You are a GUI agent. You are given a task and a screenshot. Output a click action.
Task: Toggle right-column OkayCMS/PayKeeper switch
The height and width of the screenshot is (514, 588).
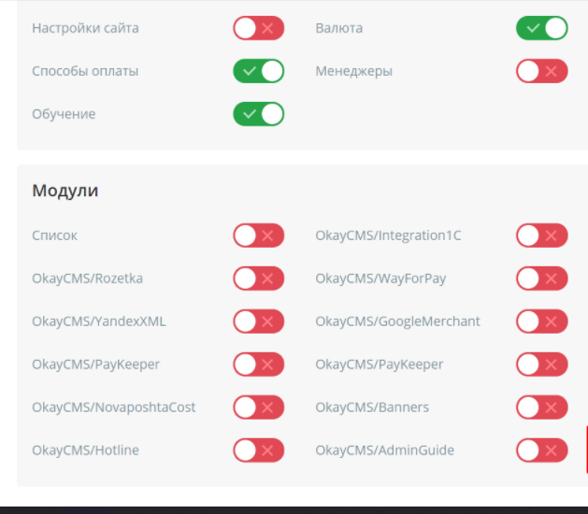[541, 364]
